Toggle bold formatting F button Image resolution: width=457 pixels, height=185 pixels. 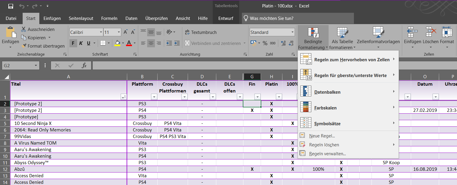click(73, 43)
